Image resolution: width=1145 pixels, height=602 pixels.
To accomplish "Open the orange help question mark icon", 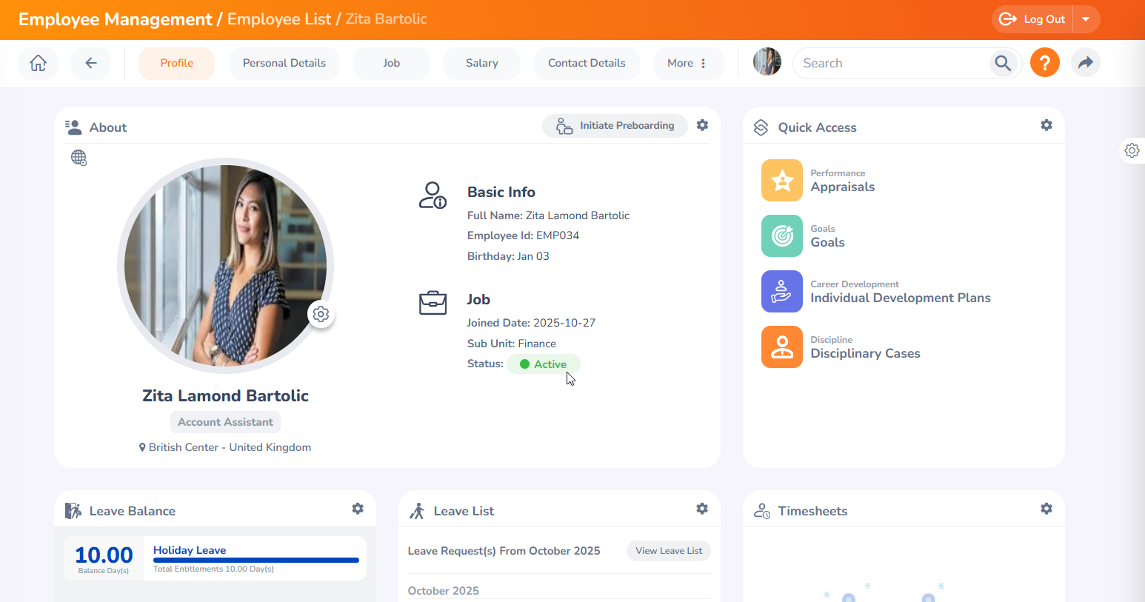I will click(1044, 63).
